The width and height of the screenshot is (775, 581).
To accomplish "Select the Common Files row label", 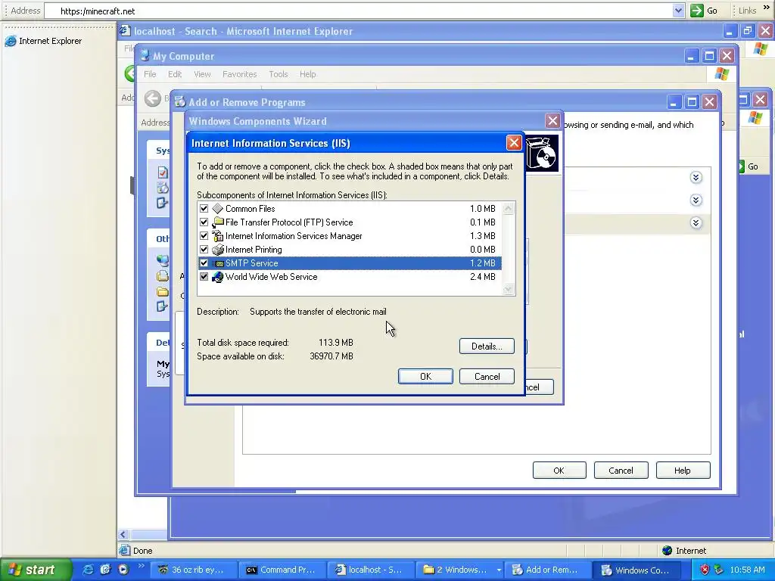I will click(250, 209).
